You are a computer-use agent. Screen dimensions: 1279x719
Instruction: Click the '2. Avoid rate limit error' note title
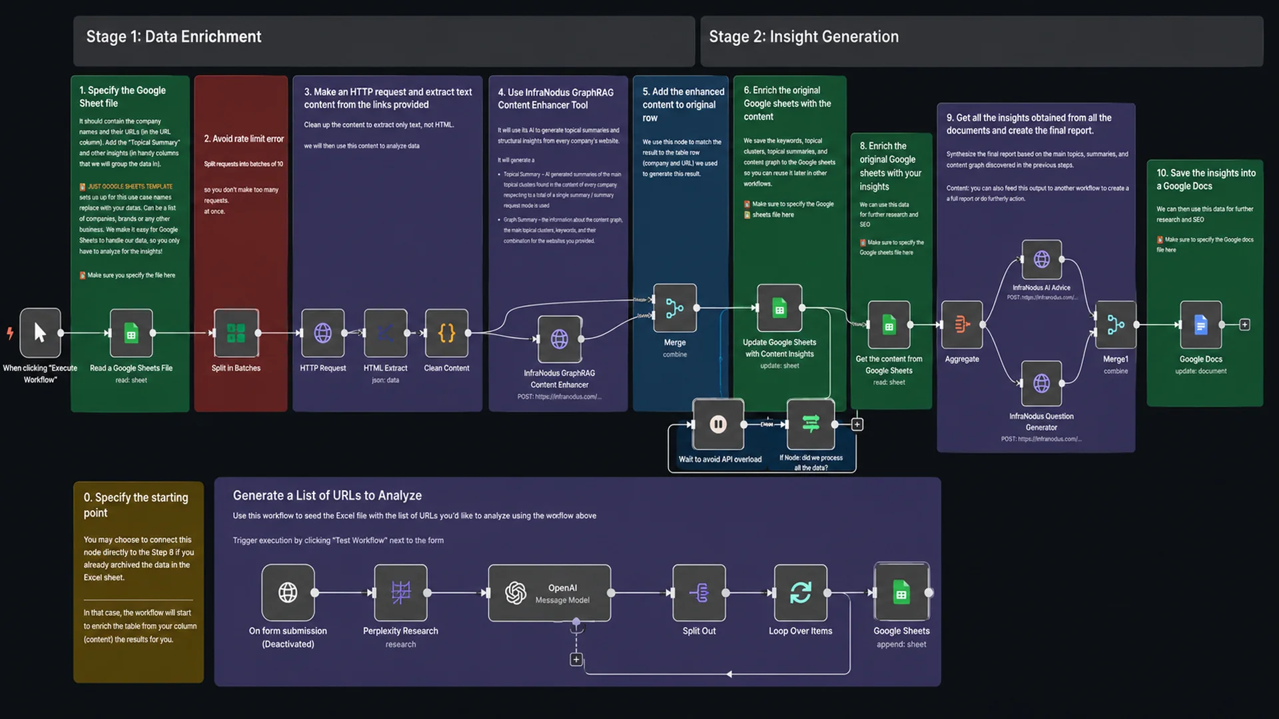(244, 138)
